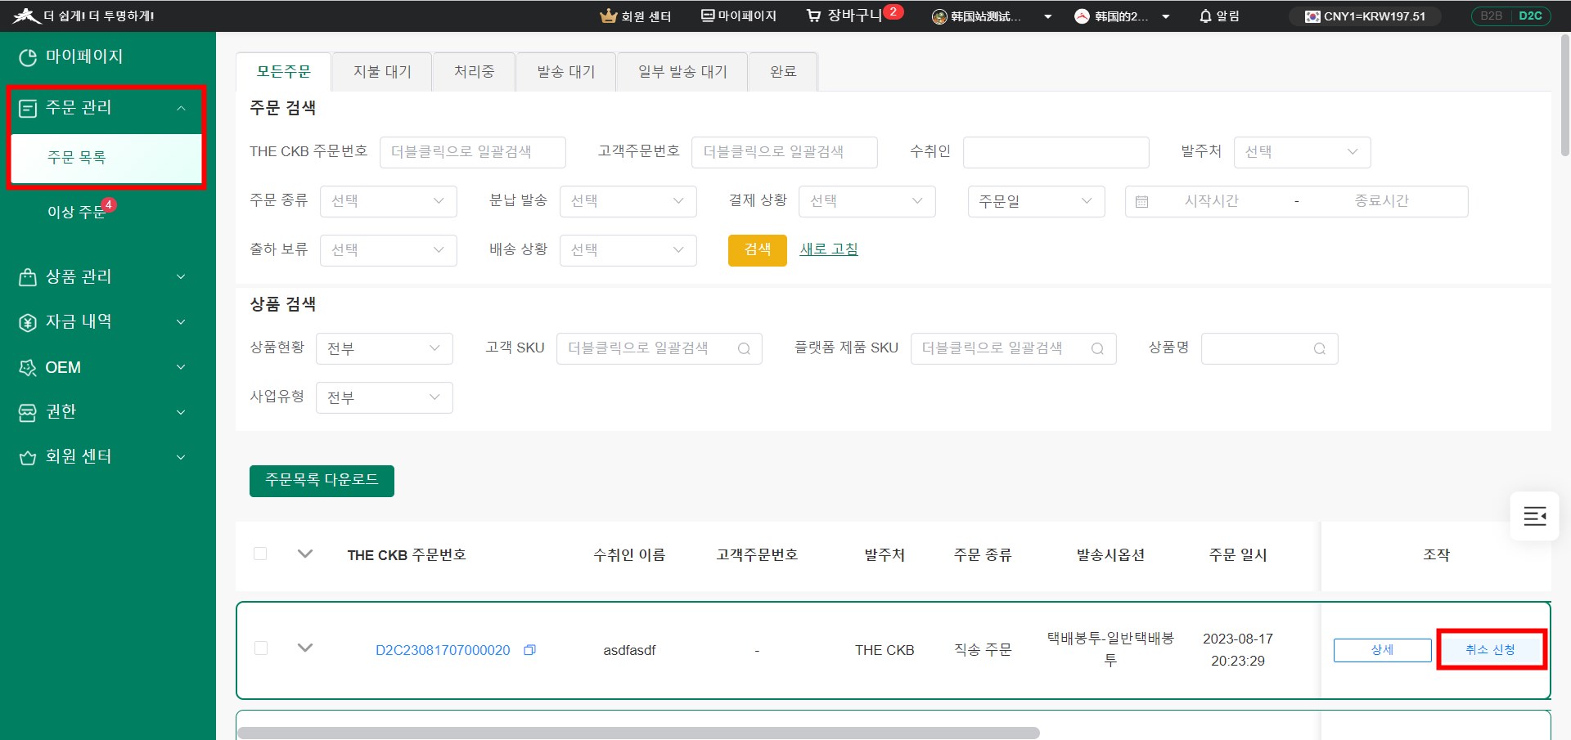The image size is (1571, 740).
Task: Click the 마이페이지 pie icon in sidebar
Action: click(x=28, y=57)
